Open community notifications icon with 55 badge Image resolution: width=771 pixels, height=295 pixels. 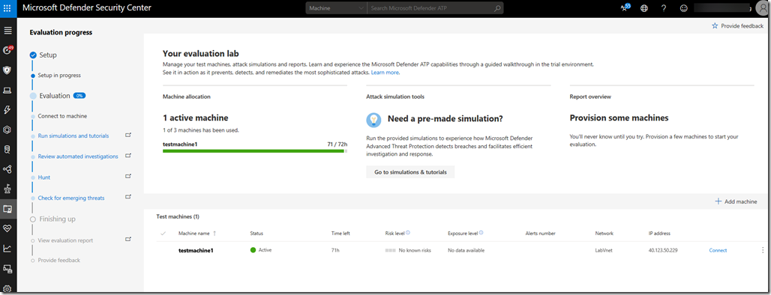pos(625,7)
